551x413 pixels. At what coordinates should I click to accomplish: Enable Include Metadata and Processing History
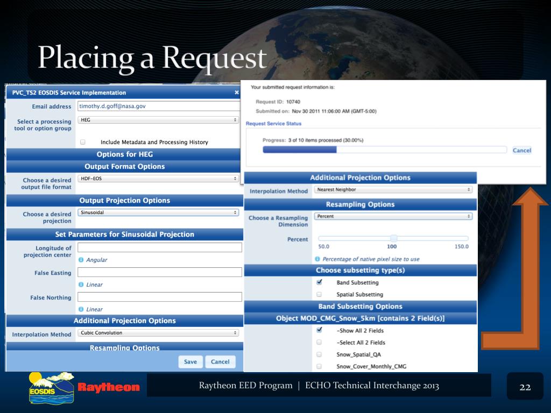click(x=83, y=143)
